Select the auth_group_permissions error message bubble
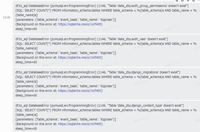The height and width of the screenshot is (132, 200). click(106, 17)
